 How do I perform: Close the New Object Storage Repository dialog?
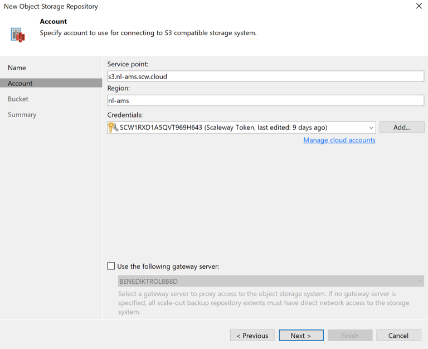pyautogui.click(x=419, y=6)
